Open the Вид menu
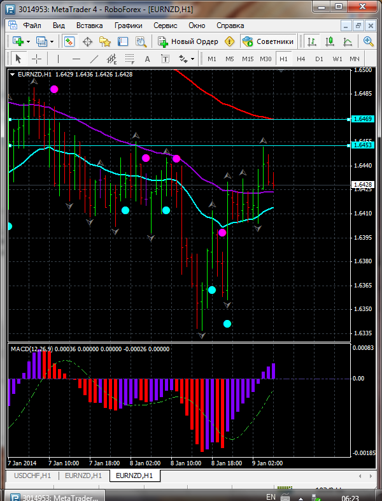The width and height of the screenshot is (382, 501). (59, 25)
